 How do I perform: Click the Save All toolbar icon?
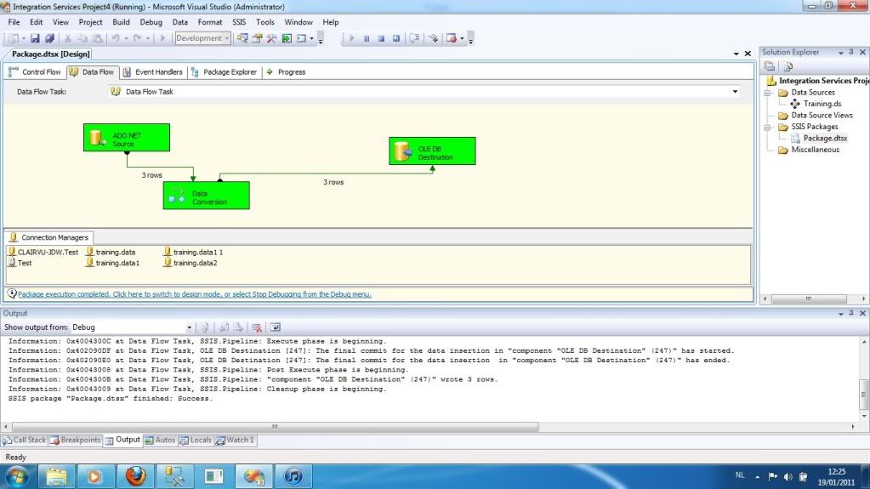pos(49,38)
